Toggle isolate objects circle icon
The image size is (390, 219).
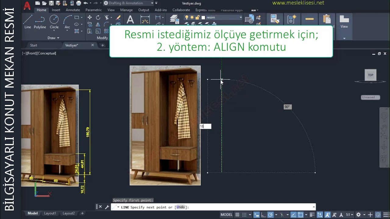[378, 215]
